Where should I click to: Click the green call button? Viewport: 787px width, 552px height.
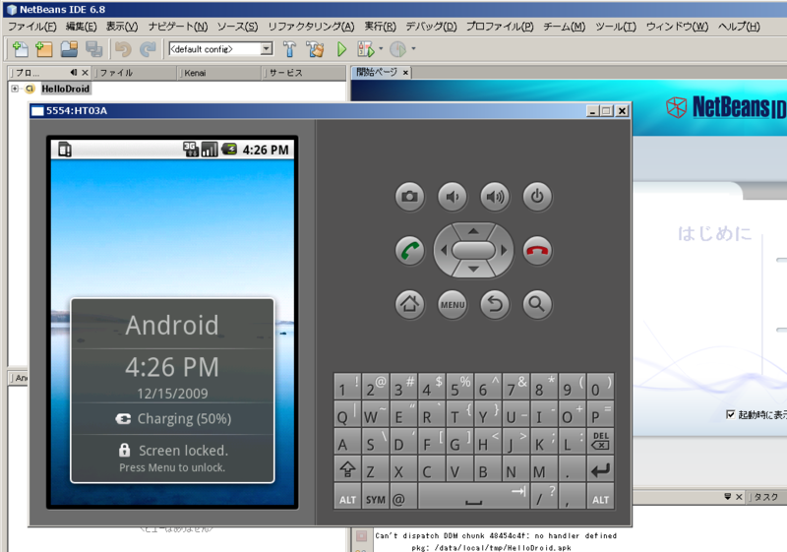point(409,250)
